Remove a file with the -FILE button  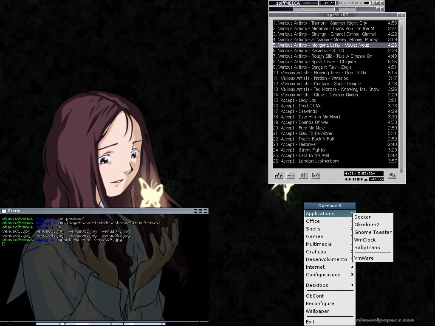(x=291, y=175)
